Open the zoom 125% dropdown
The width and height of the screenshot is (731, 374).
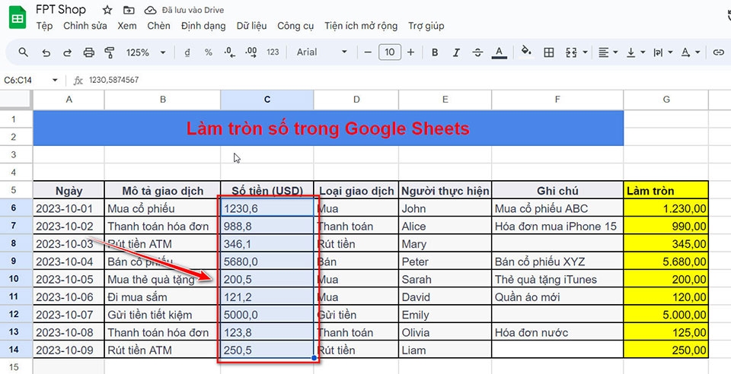point(145,52)
